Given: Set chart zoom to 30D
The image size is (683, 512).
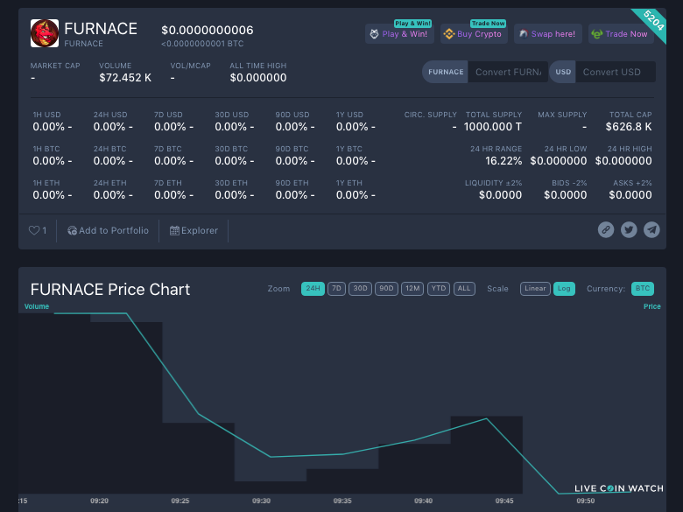Looking at the screenshot, I should 360,289.
